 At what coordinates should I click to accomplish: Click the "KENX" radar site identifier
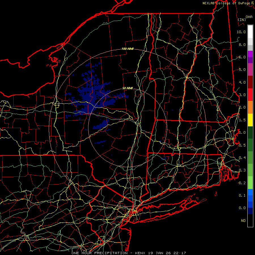pos(141,253)
